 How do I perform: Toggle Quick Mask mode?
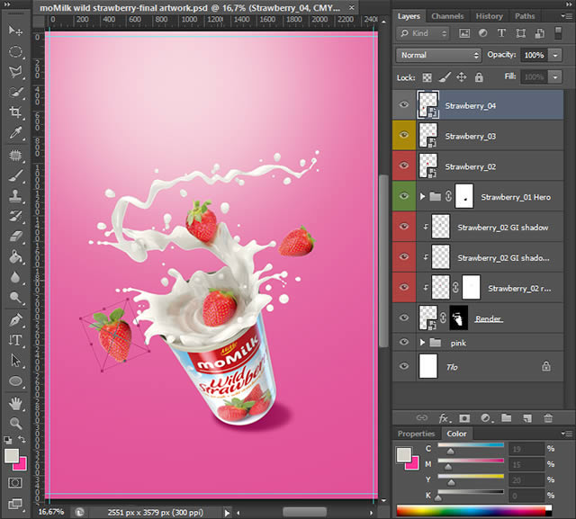15,483
